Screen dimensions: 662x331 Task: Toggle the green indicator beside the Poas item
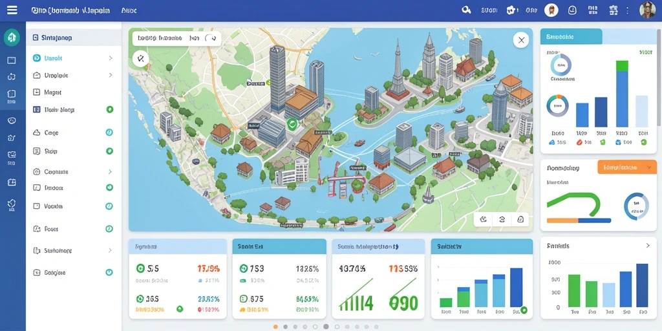109,229
